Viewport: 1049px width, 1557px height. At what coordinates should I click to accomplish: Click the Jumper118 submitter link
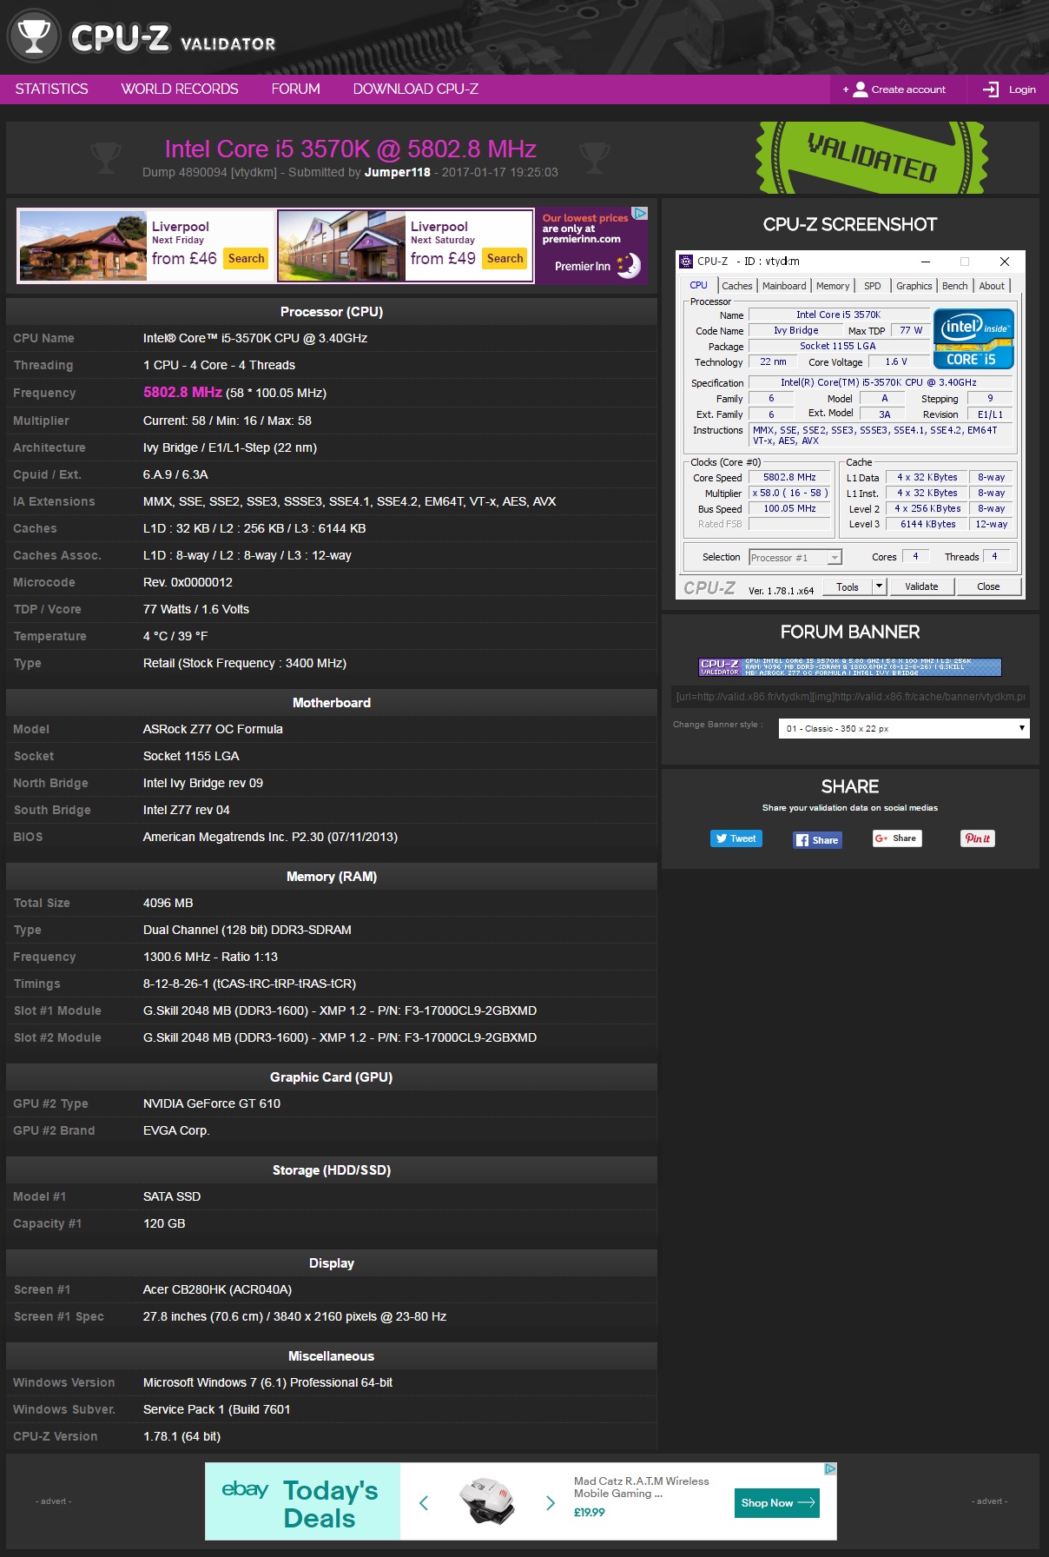pos(397,172)
